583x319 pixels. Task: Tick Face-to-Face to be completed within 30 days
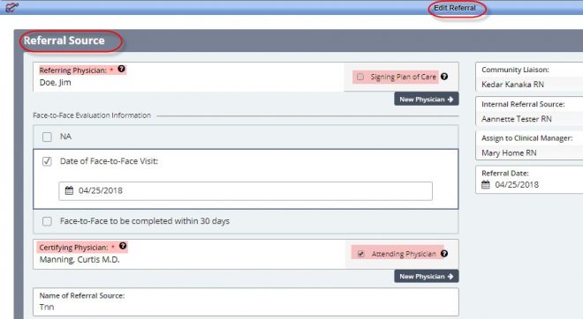pyautogui.click(x=47, y=221)
